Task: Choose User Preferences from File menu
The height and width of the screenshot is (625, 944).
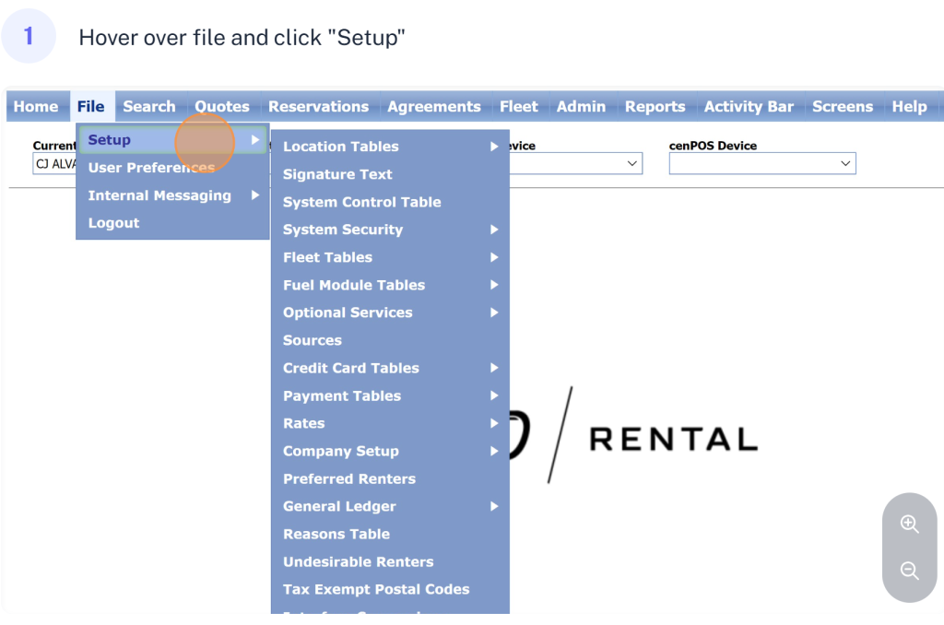Action: pos(151,168)
